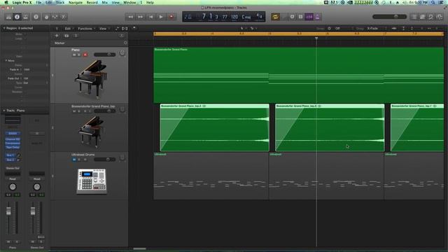
Task: Open the command-click tool menu
Action: point(253,28)
